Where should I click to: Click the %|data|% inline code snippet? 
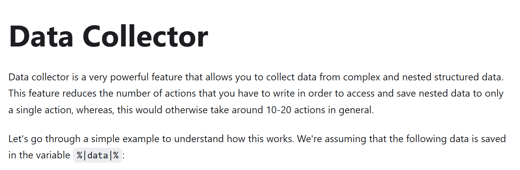click(98, 155)
